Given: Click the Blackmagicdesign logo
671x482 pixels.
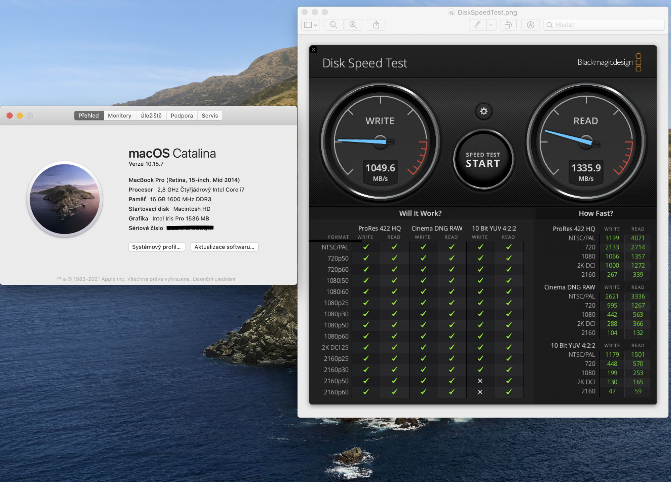Looking at the screenshot, I should [609, 62].
